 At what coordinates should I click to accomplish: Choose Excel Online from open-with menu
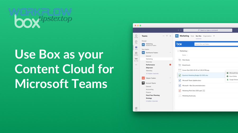pyautogui.click(x=233, y=76)
